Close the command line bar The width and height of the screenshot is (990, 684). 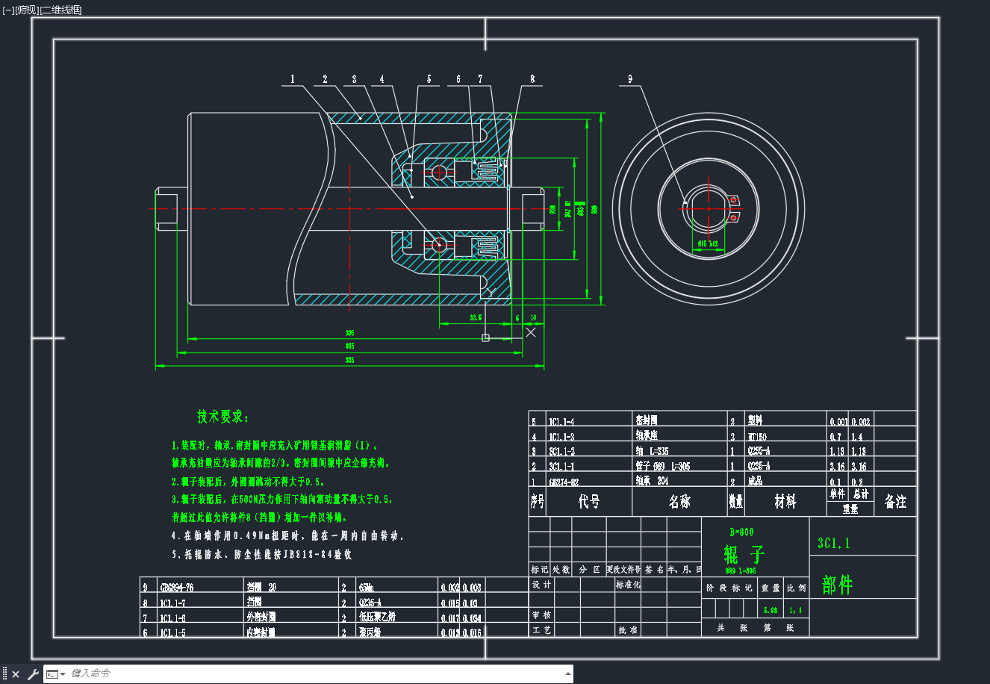coord(16,674)
